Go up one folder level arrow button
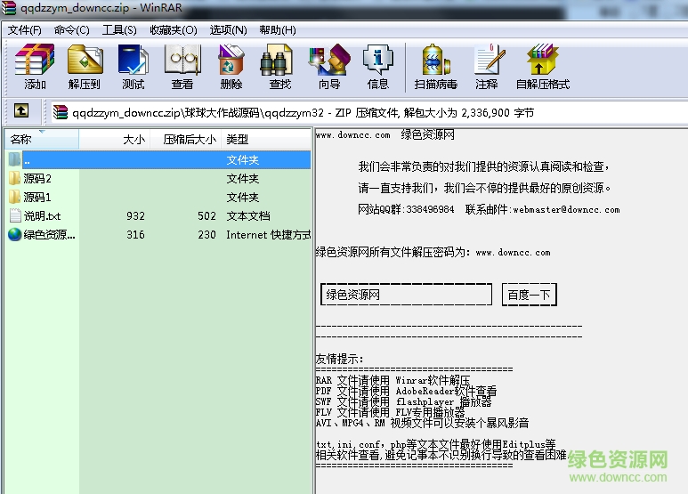This screenshot has width=688, height=494. tap(21, 110)
